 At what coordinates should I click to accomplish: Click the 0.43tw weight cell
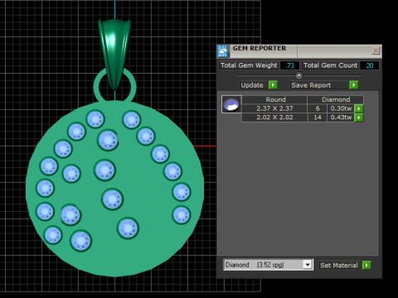pyautogui.click(x=341, y=118)
